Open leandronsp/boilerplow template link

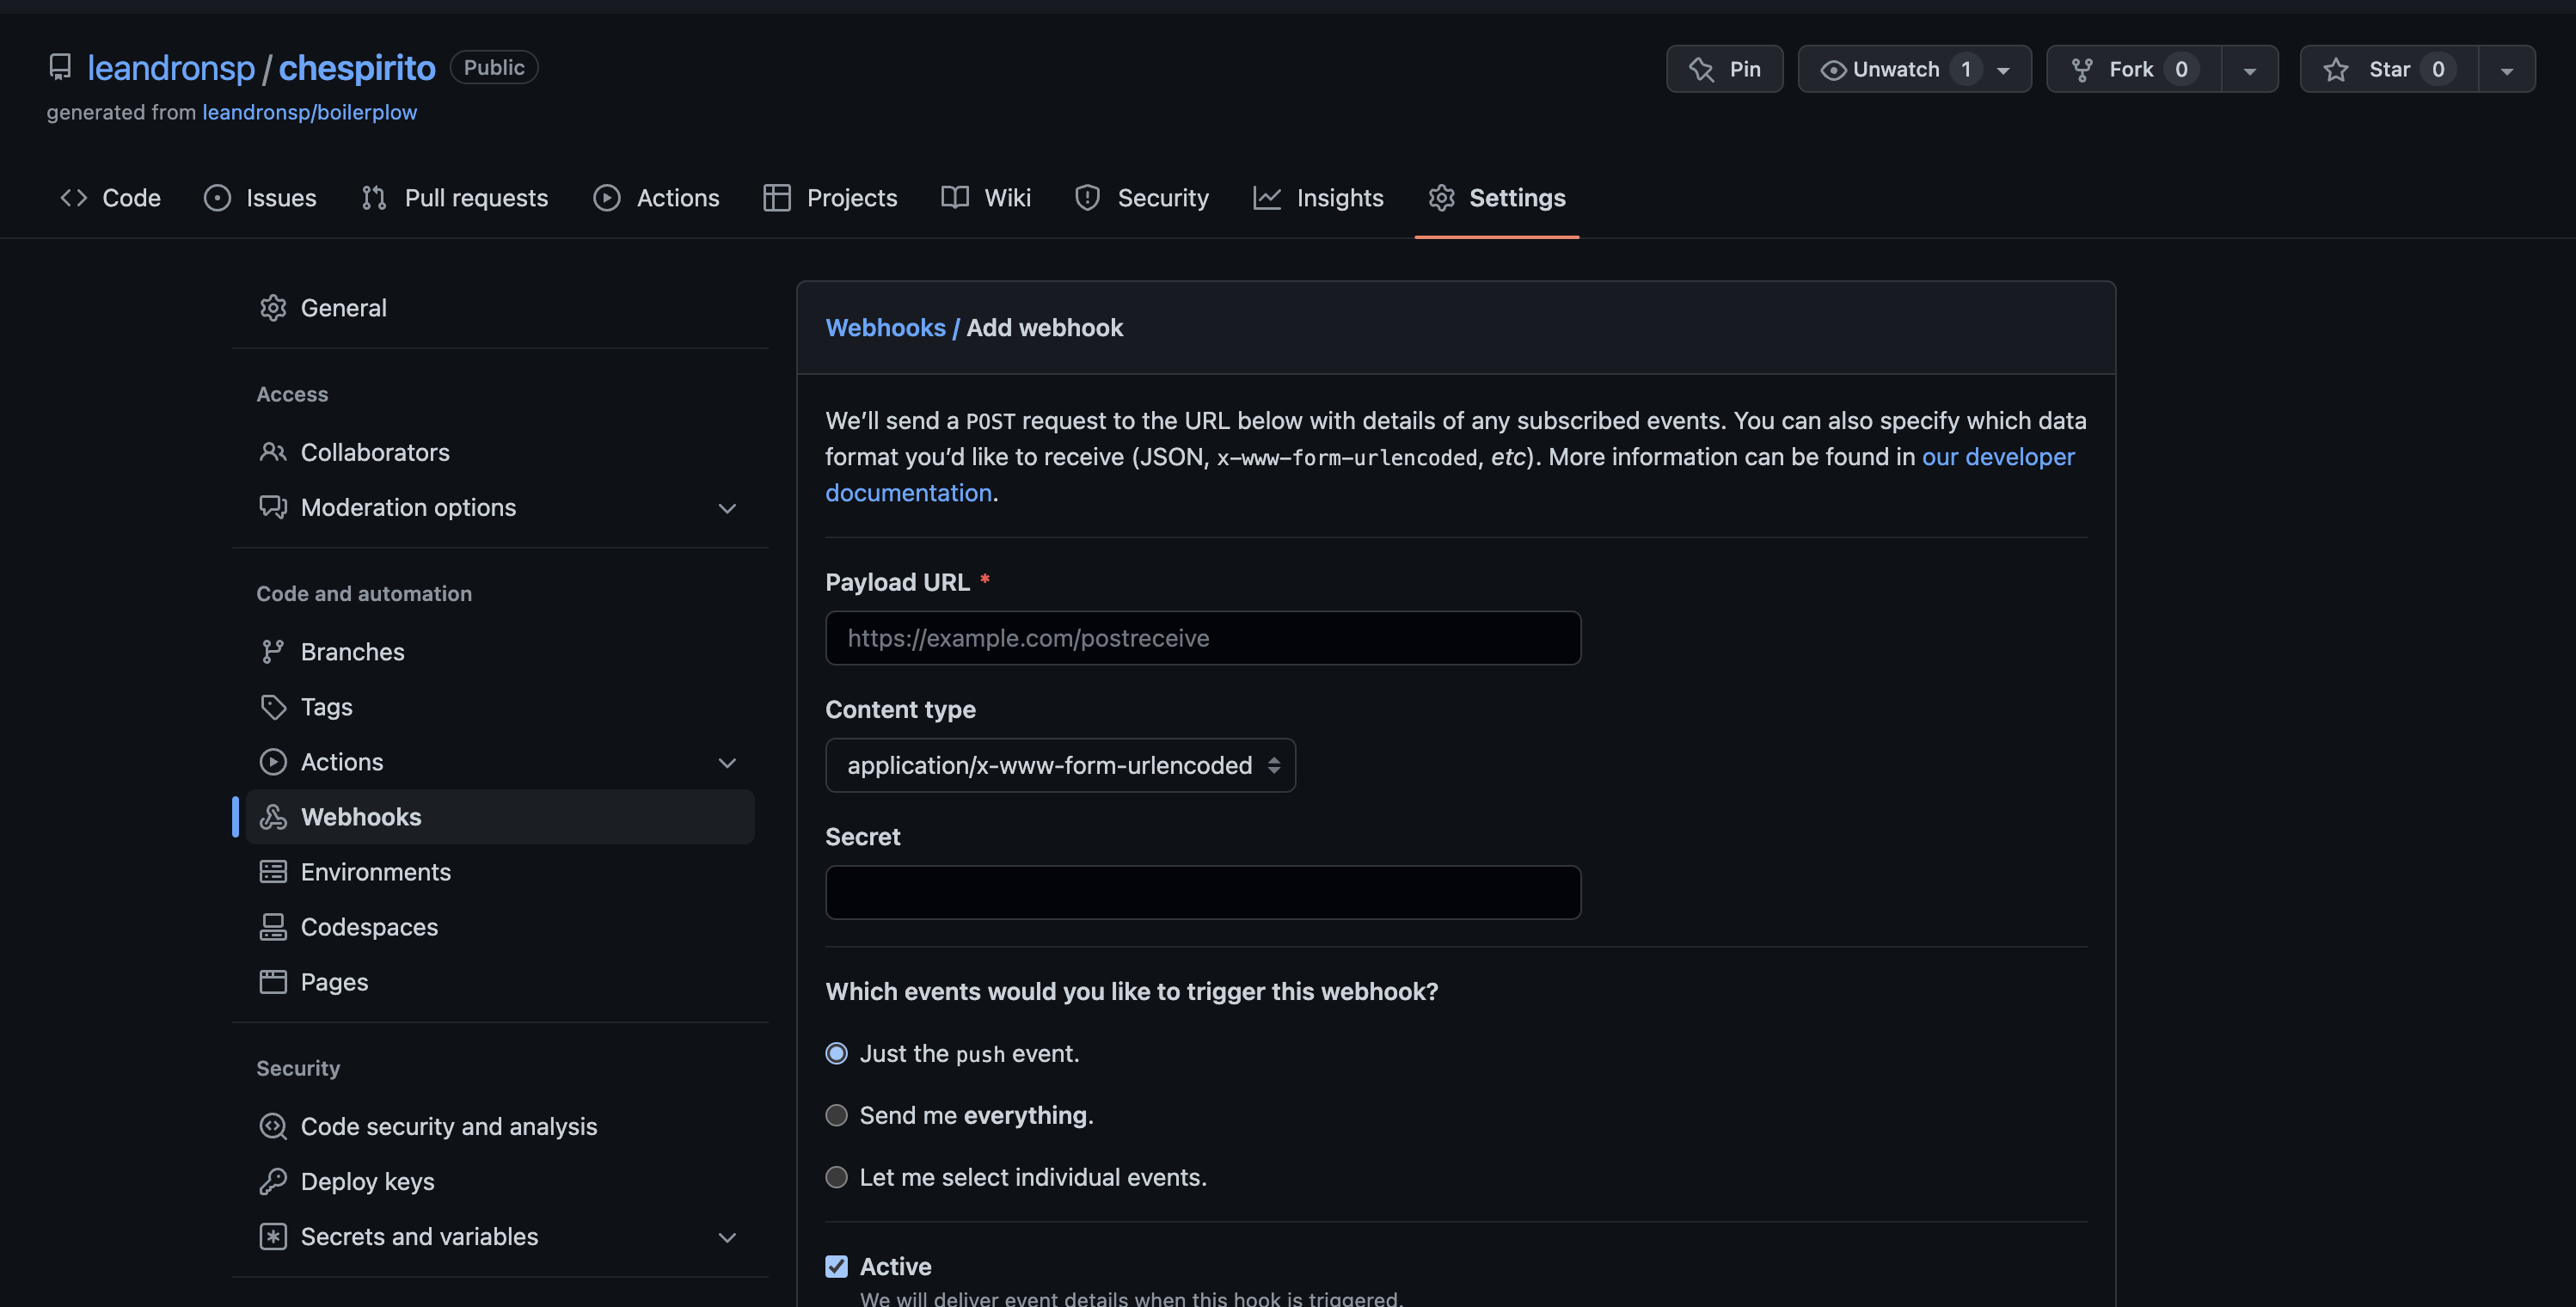pyautogui.click(x=309, y=112)
